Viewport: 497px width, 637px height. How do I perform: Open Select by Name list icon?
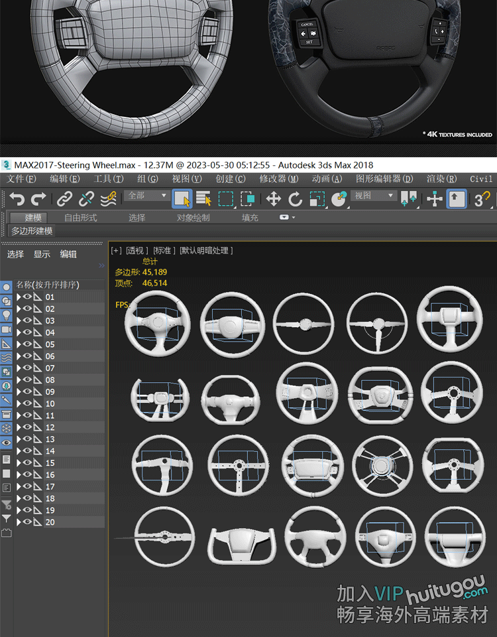click(x=203, y=198)
